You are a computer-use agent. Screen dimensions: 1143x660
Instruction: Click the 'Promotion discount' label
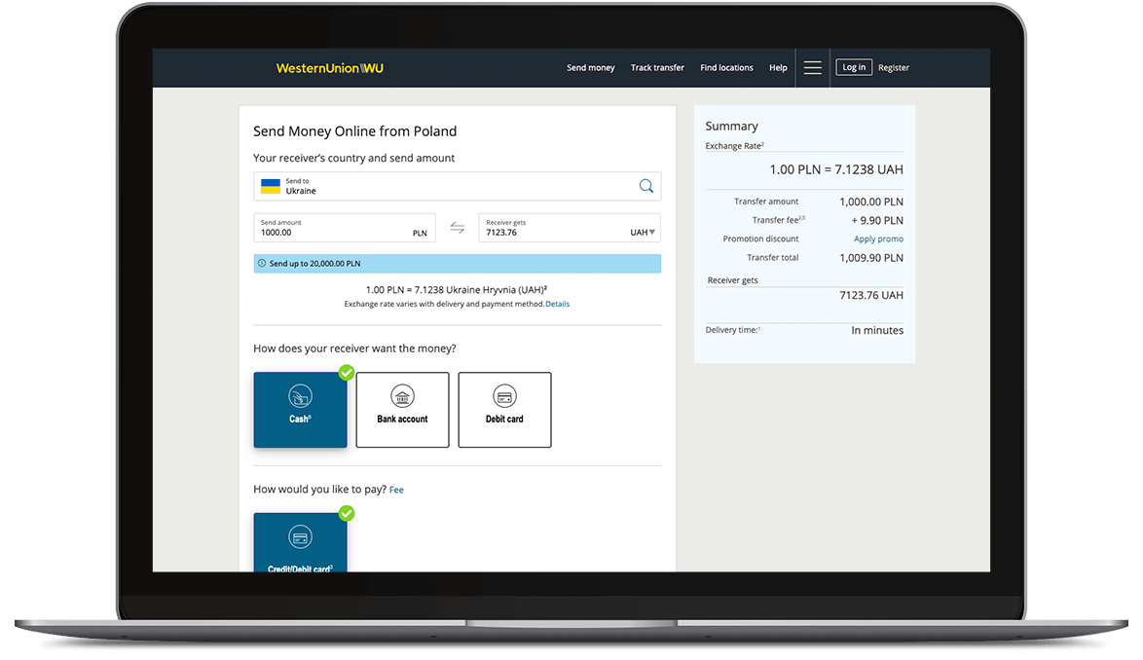click(760, 238)
